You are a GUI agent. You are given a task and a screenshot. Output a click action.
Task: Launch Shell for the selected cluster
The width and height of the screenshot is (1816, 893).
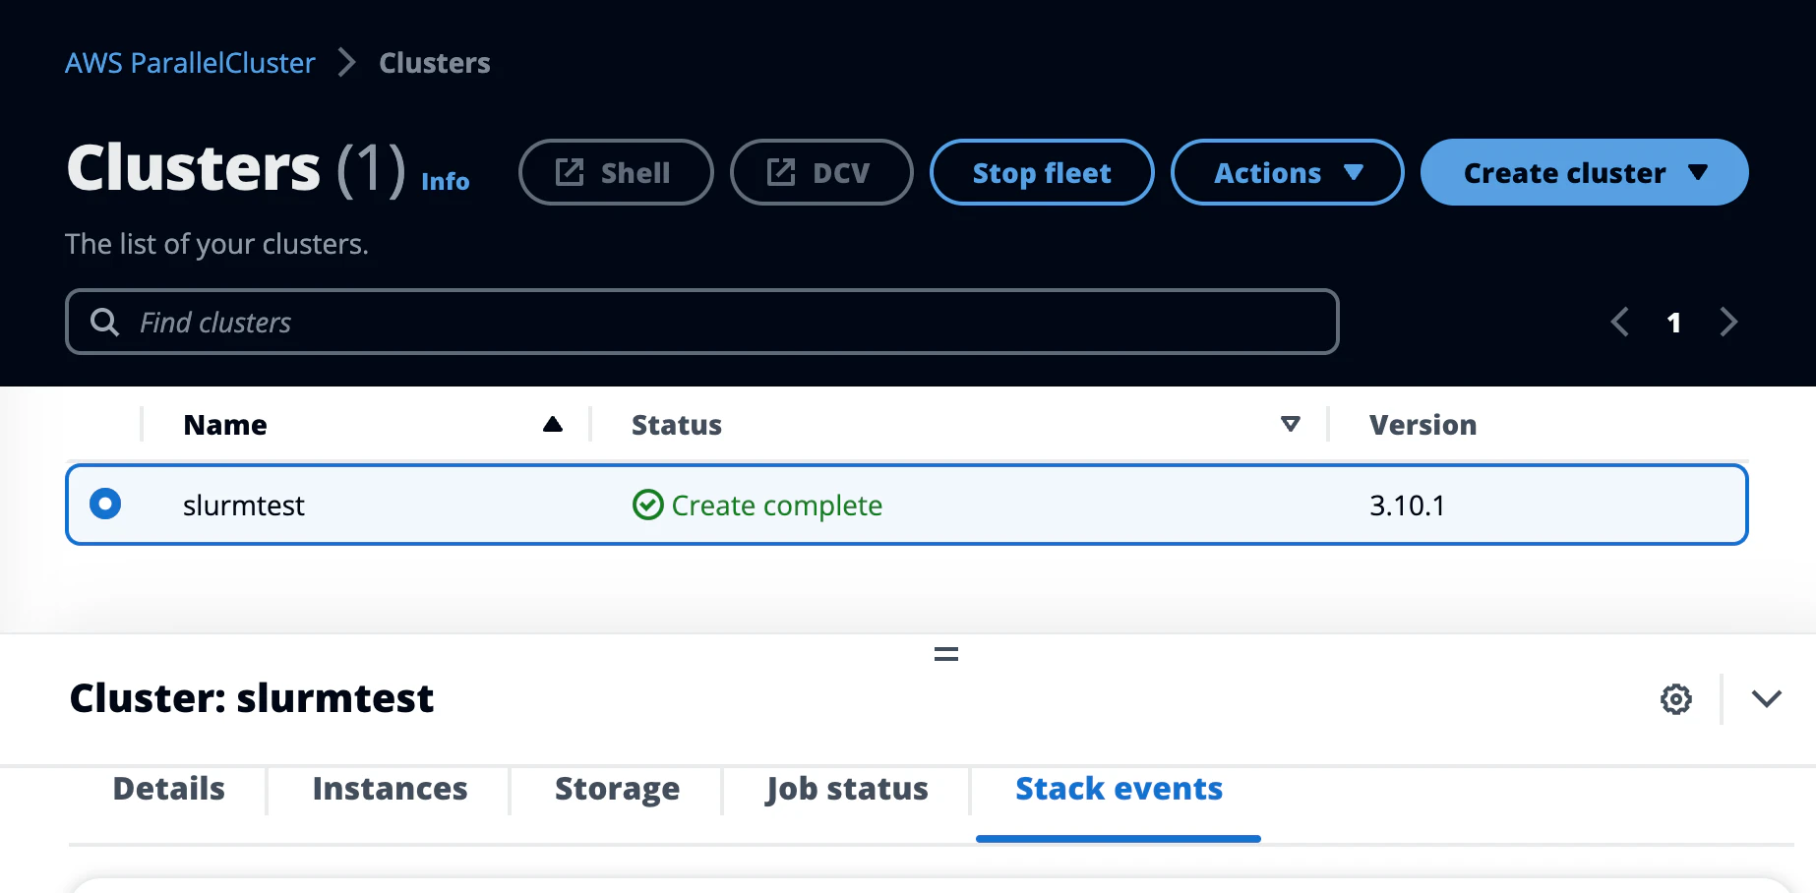[616, 172]
